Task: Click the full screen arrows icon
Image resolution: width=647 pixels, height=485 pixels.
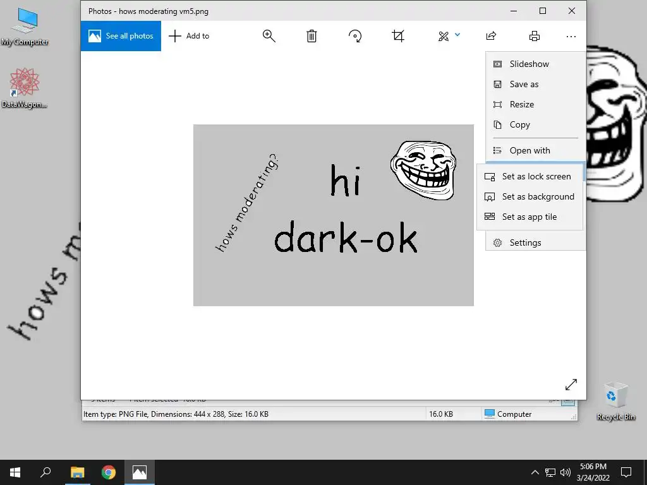Action: point(571,385)
